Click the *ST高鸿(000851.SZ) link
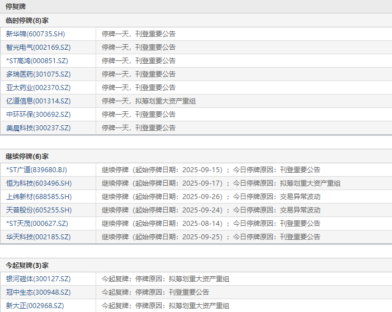Screen dimensions: 392x312 click(37, 61)
